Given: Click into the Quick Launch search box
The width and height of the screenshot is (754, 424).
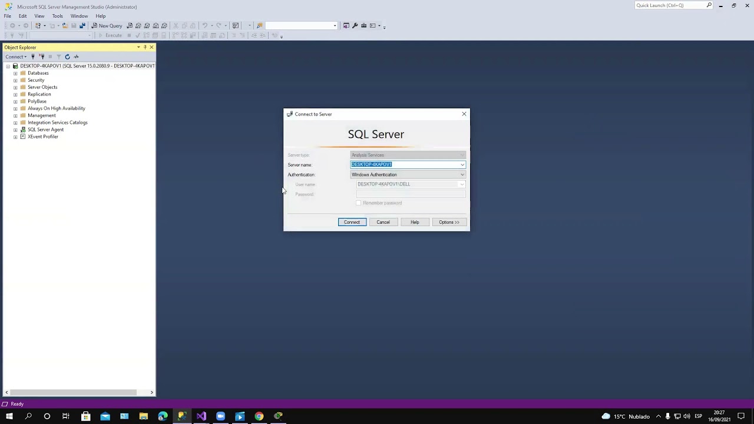Looking at the screenshot, I should pos(670,5).
